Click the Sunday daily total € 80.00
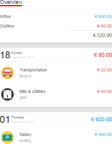Screen dimensions: 112x144 tap(103, 55)
